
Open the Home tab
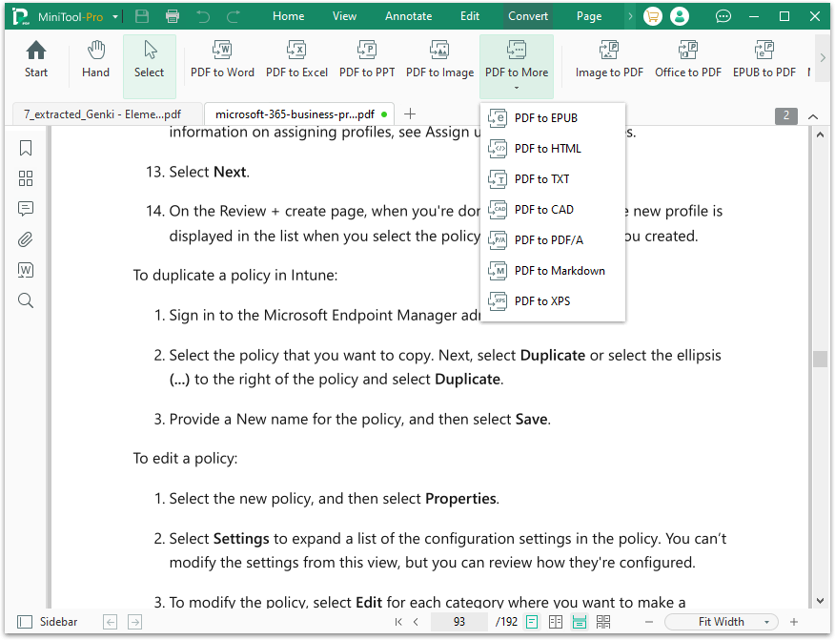(x=288, y=16)
